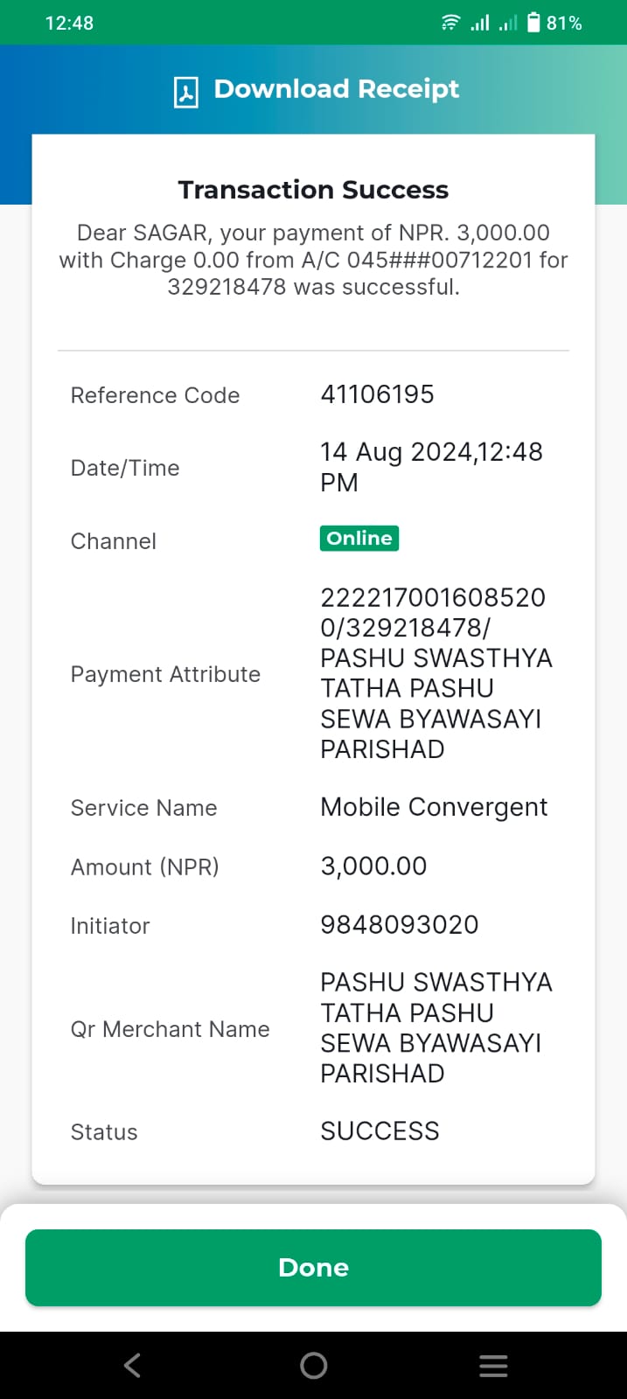The height and width of the screenshot is (1399, 627).
Task: Tap the Mobile Convergent service name
Action: coord(434,807)
